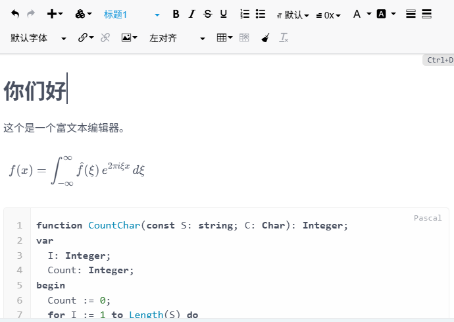This screenshot has height=322, width=454.
Task: Toggle bold formatting
Action: point(176,14)
